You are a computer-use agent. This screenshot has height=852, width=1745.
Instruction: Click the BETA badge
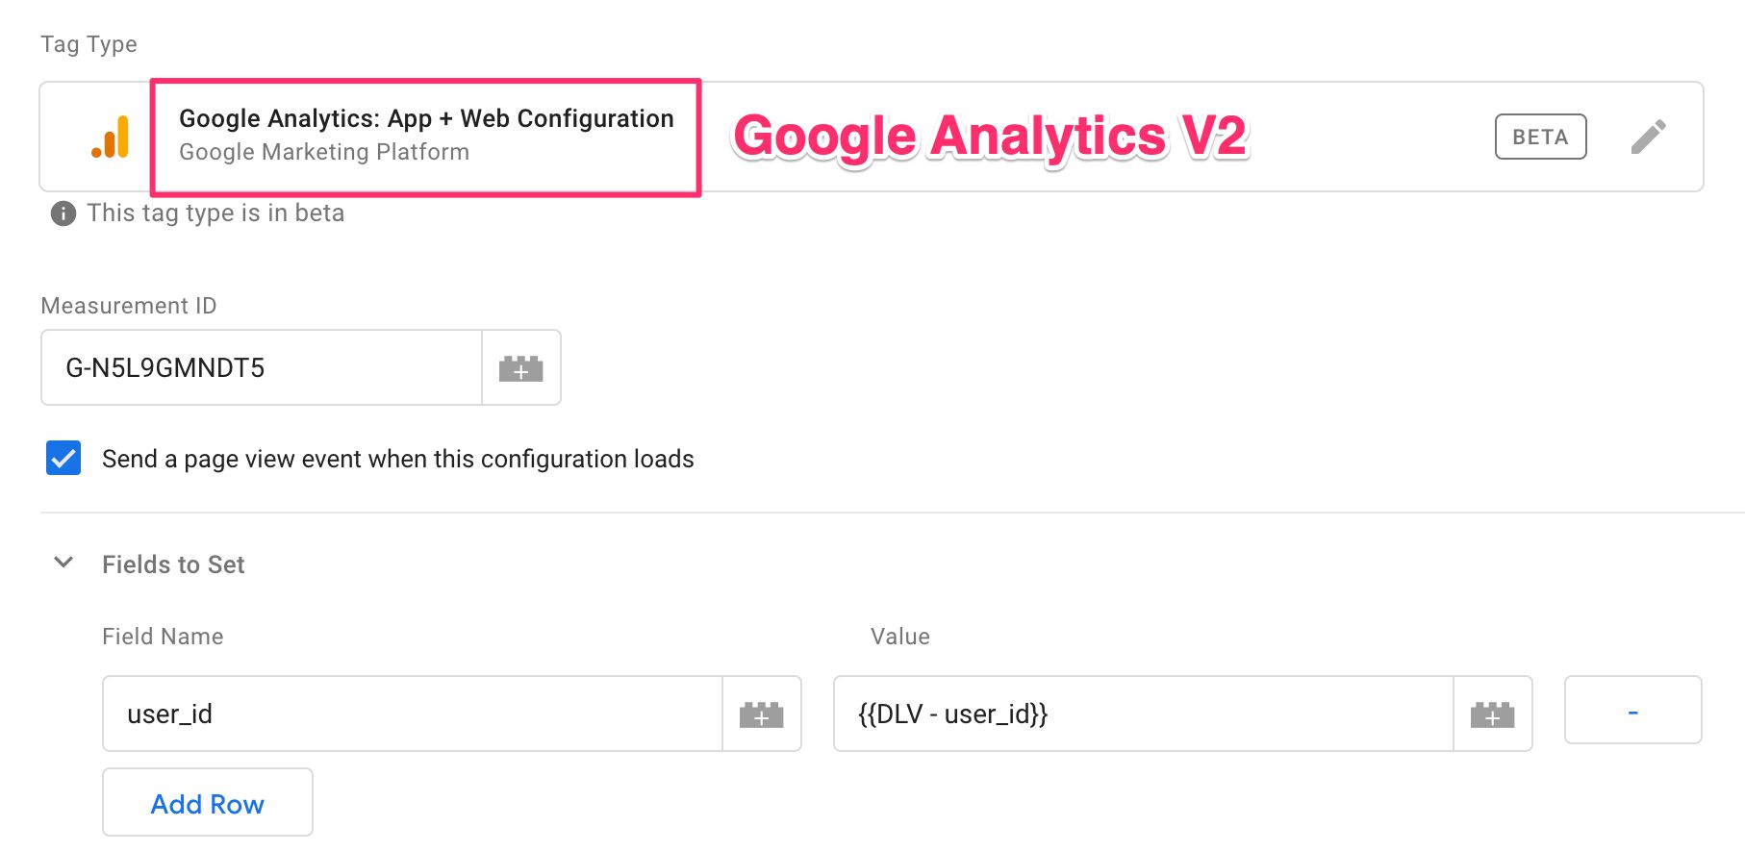pos(1540,137)
